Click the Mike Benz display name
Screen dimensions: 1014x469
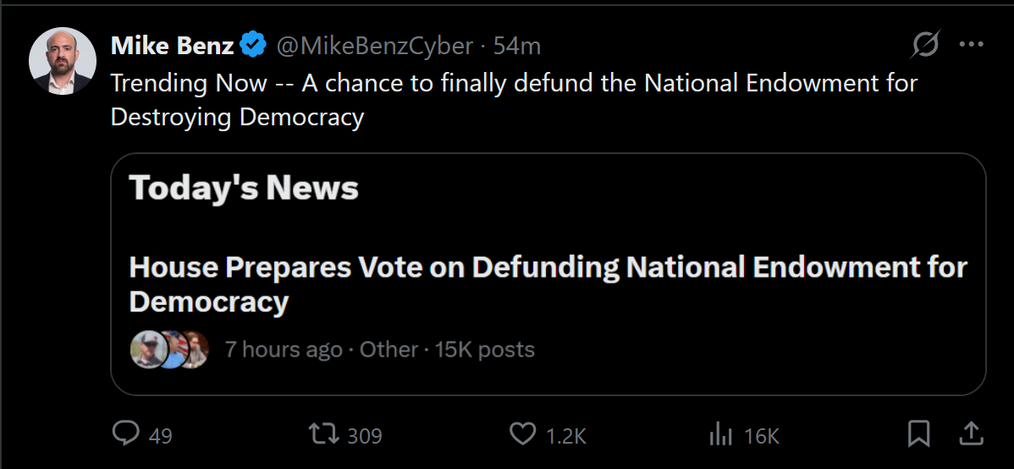point(172,46)
